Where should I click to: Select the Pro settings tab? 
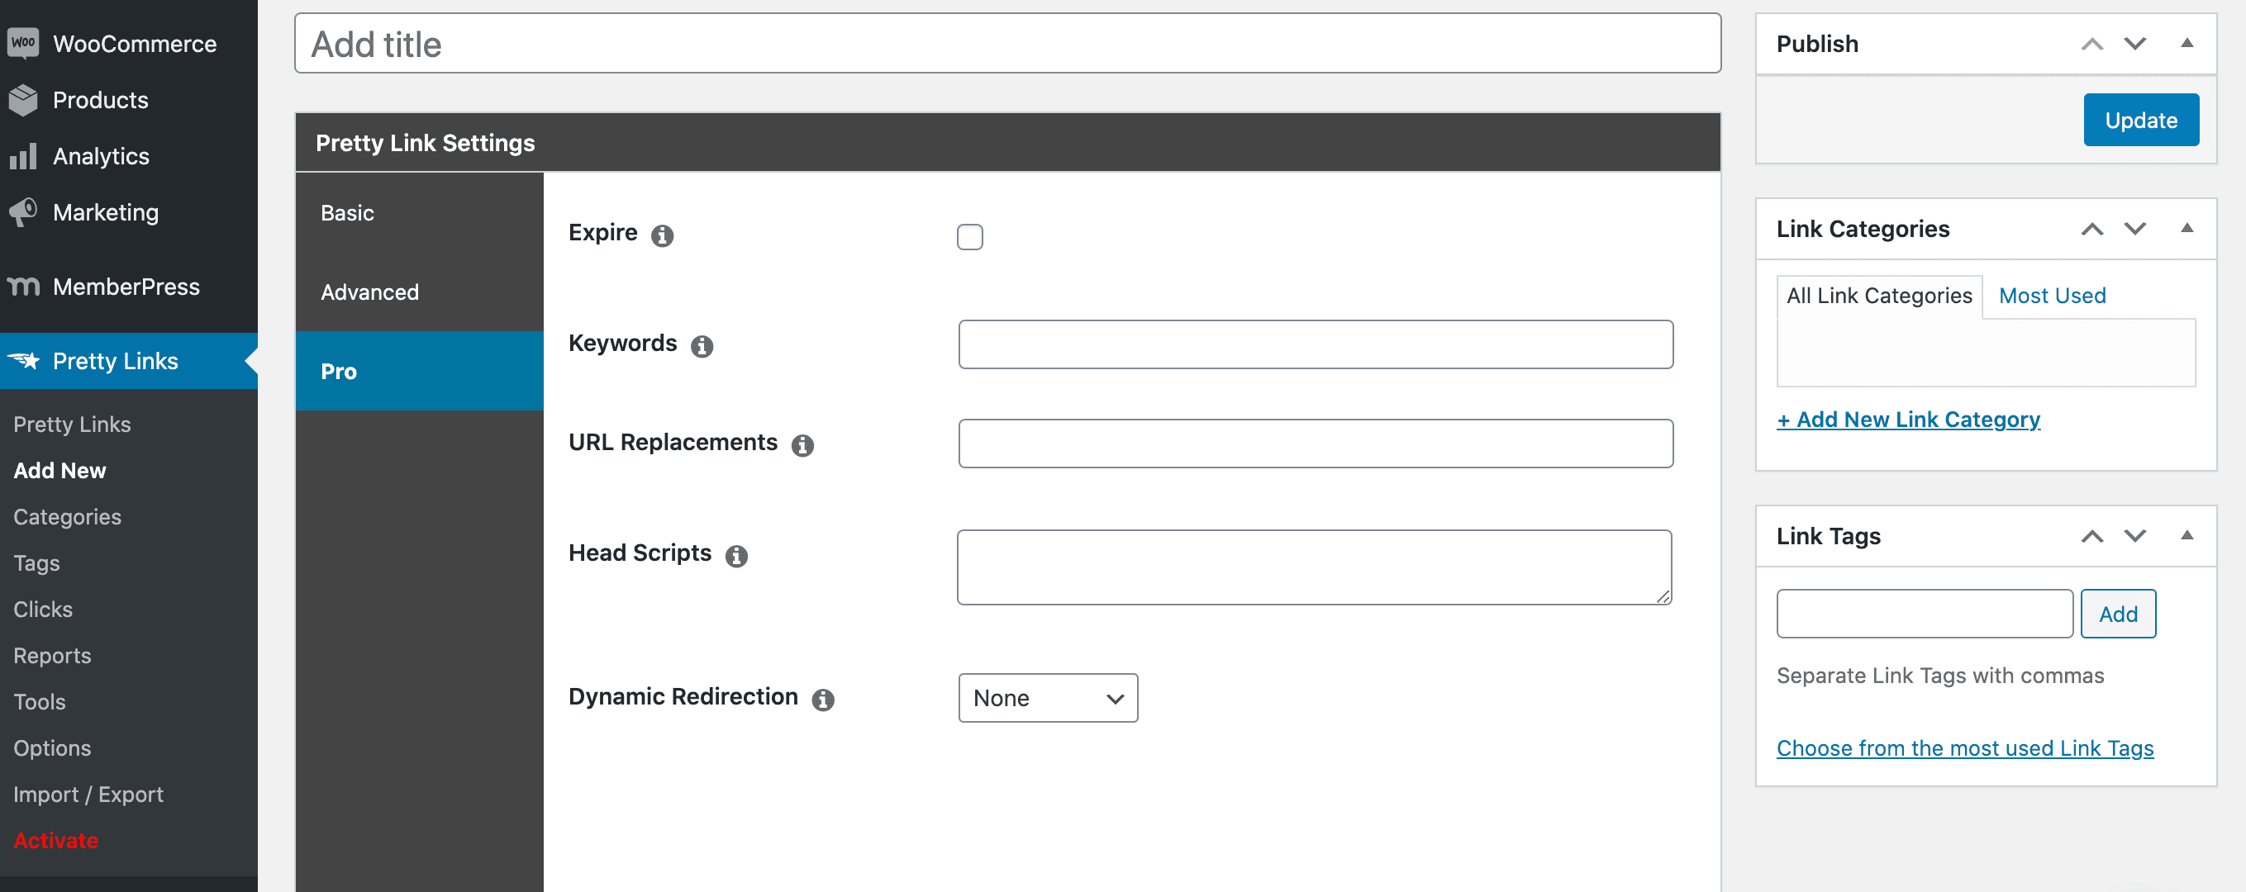[420, 371]
